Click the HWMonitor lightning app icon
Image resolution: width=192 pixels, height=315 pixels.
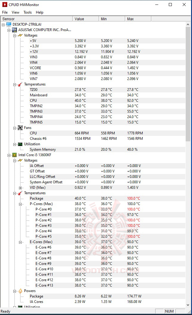(5, 5)
